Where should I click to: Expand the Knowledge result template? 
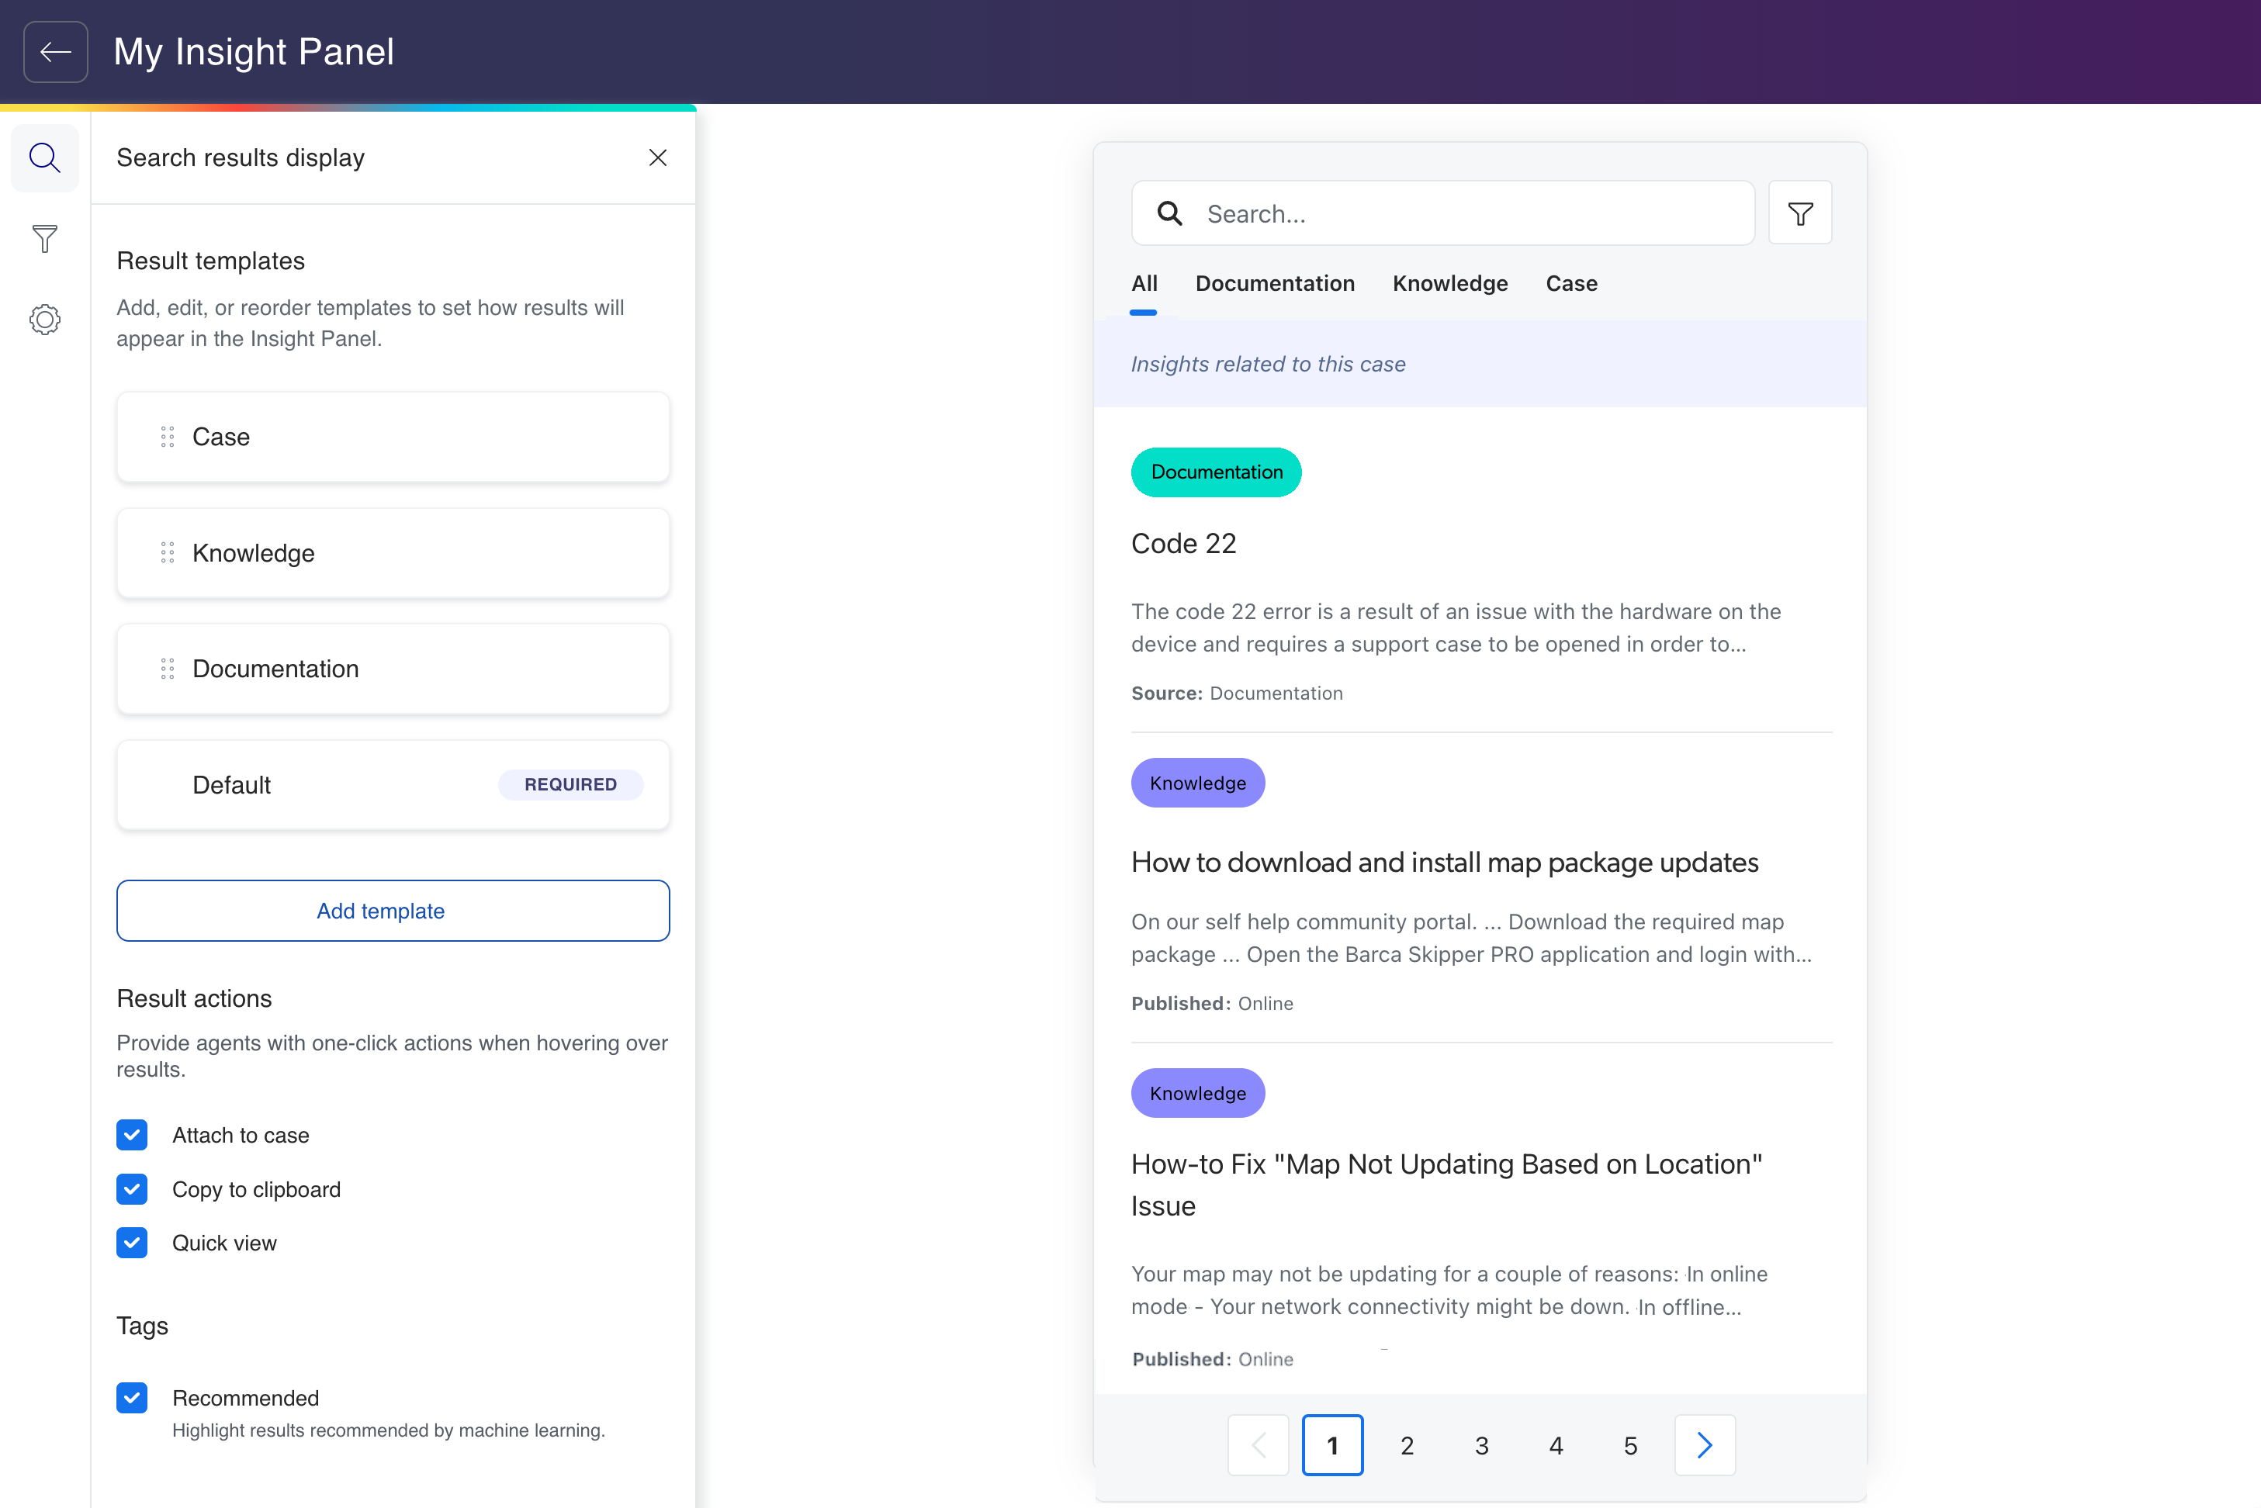(394, 552)
